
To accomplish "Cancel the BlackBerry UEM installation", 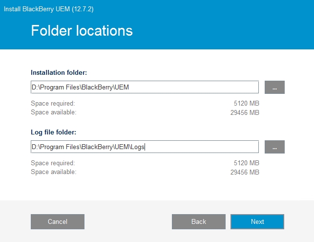I will [x=58, y=221].
